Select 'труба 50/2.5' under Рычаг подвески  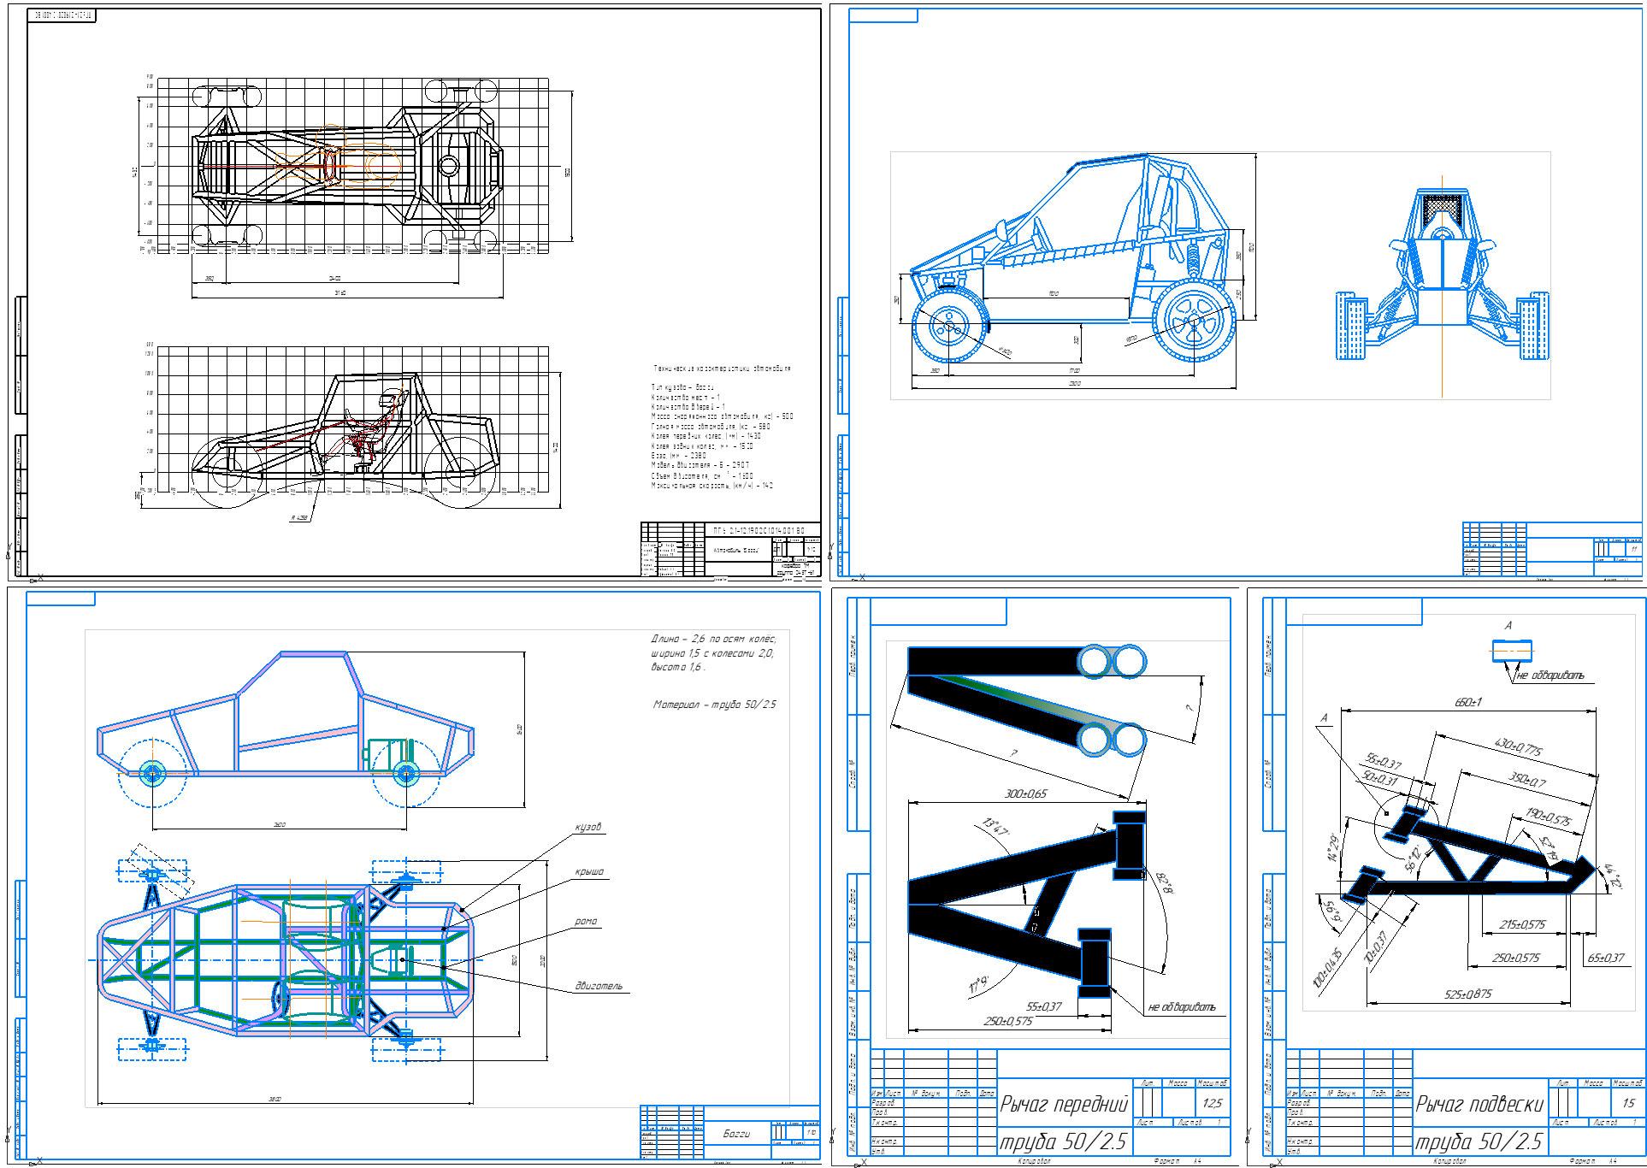1479,1141
